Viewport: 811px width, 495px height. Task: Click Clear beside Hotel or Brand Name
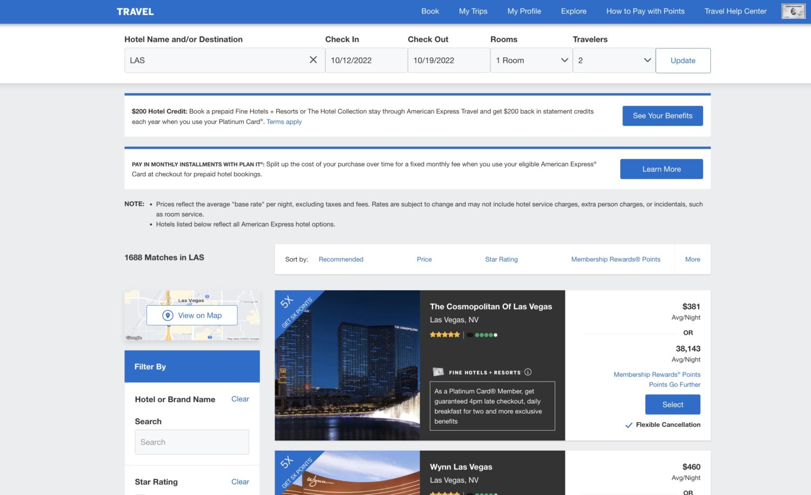[x=240, y=399]
